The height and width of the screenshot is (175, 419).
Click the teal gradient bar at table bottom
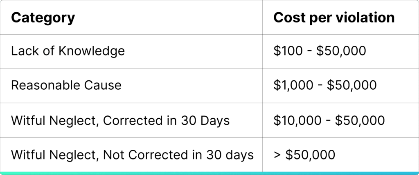[209, 173]
